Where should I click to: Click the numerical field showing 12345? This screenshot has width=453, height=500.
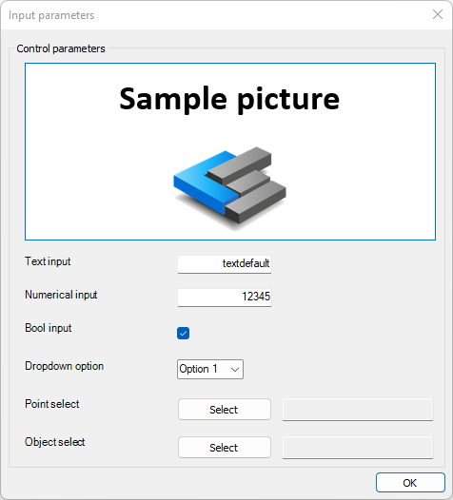[225, 298]
